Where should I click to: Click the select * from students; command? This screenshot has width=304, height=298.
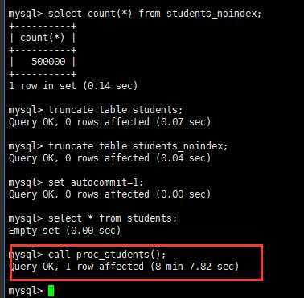tap(113, 218)
